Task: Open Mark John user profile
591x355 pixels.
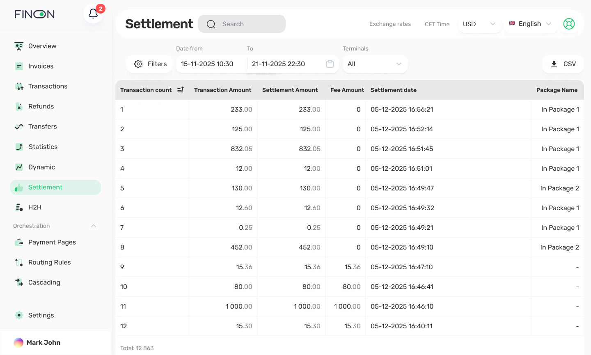Action: pyautogui.click(x=43, y=343)
